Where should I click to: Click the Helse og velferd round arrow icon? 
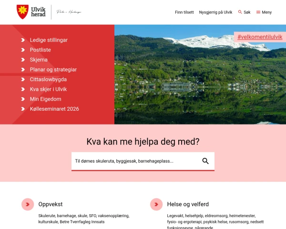pos(156,204)
